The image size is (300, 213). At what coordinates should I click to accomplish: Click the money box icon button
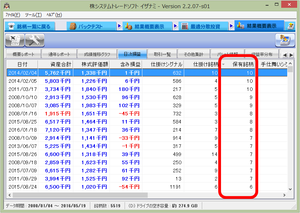[285, 40]
